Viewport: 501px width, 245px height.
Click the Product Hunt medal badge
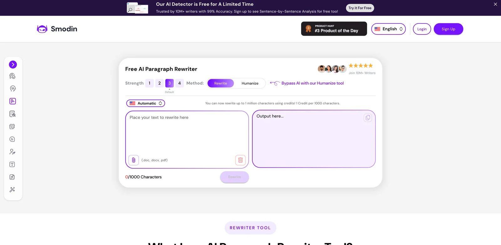tap(308, 29)
